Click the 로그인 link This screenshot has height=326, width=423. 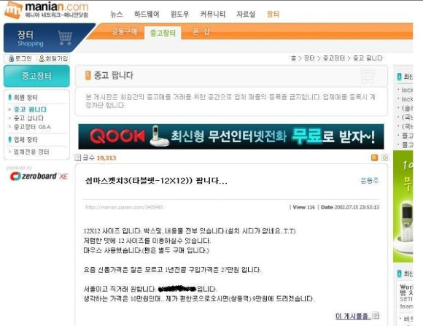(x=20, y=58)
